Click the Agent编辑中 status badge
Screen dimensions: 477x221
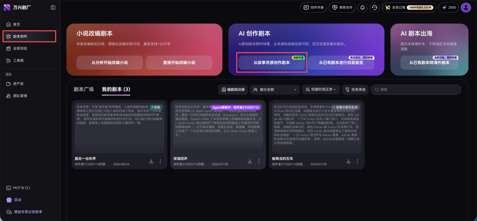point(236,107)
